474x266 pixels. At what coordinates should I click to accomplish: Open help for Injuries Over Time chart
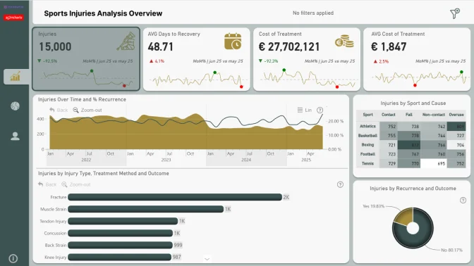(320, 110)
